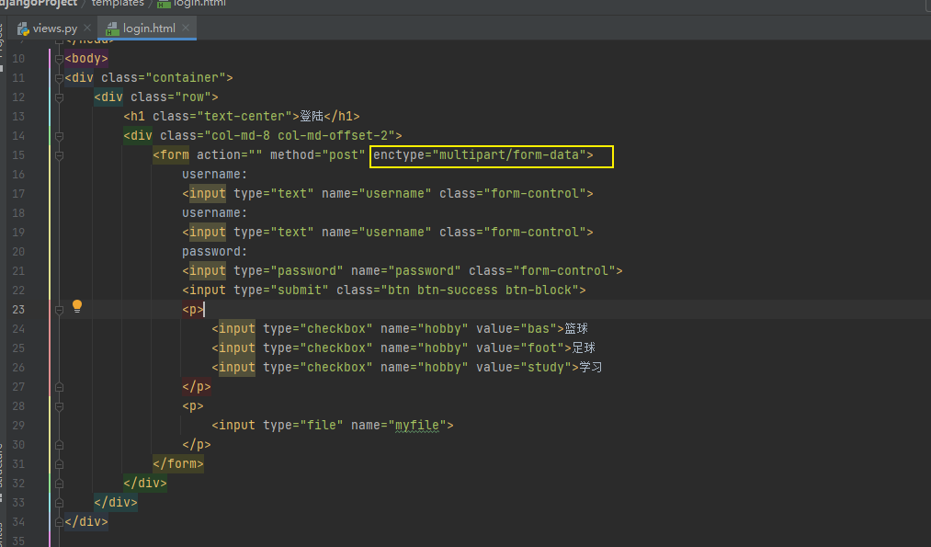This screenshot has height=547, width=931.
Task: Click the second username input on line 19
Action: tap(388, 233)
